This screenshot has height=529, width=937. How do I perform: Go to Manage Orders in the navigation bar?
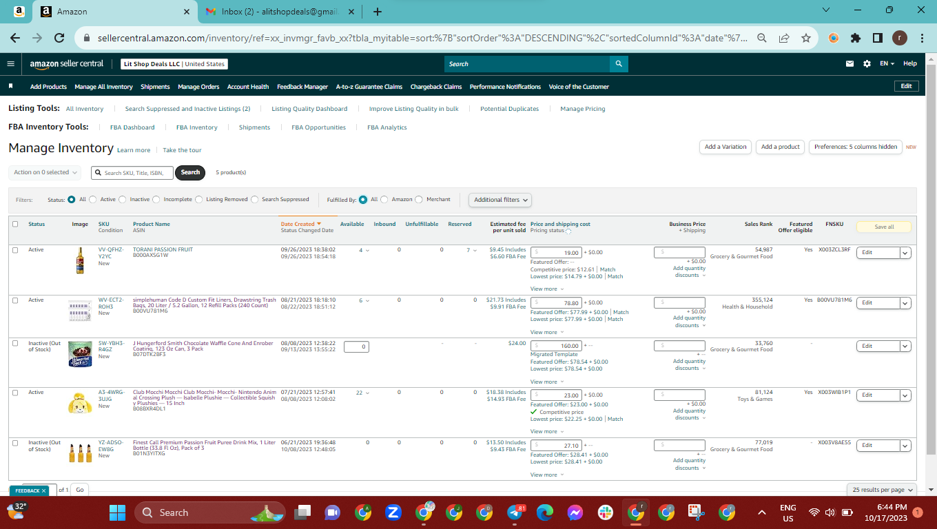[x=198, y=87]
